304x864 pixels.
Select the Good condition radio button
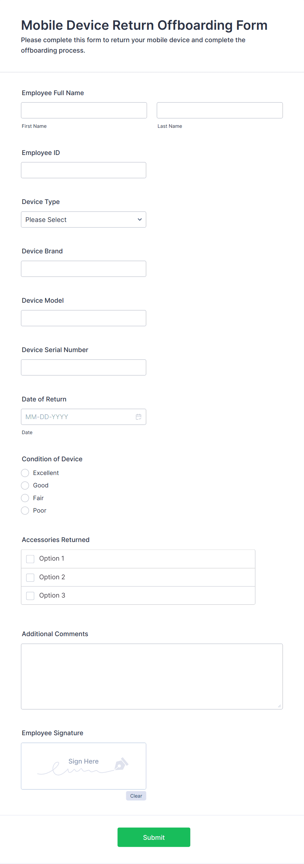[25, 485]
